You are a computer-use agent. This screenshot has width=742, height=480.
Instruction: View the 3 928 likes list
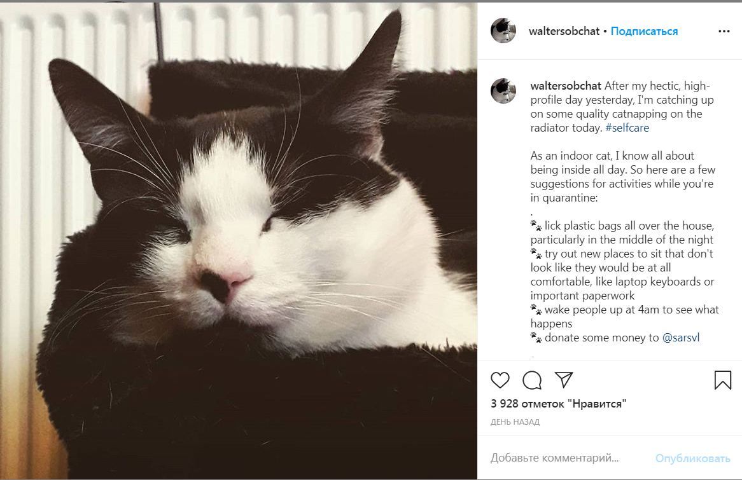pos(558,404)
